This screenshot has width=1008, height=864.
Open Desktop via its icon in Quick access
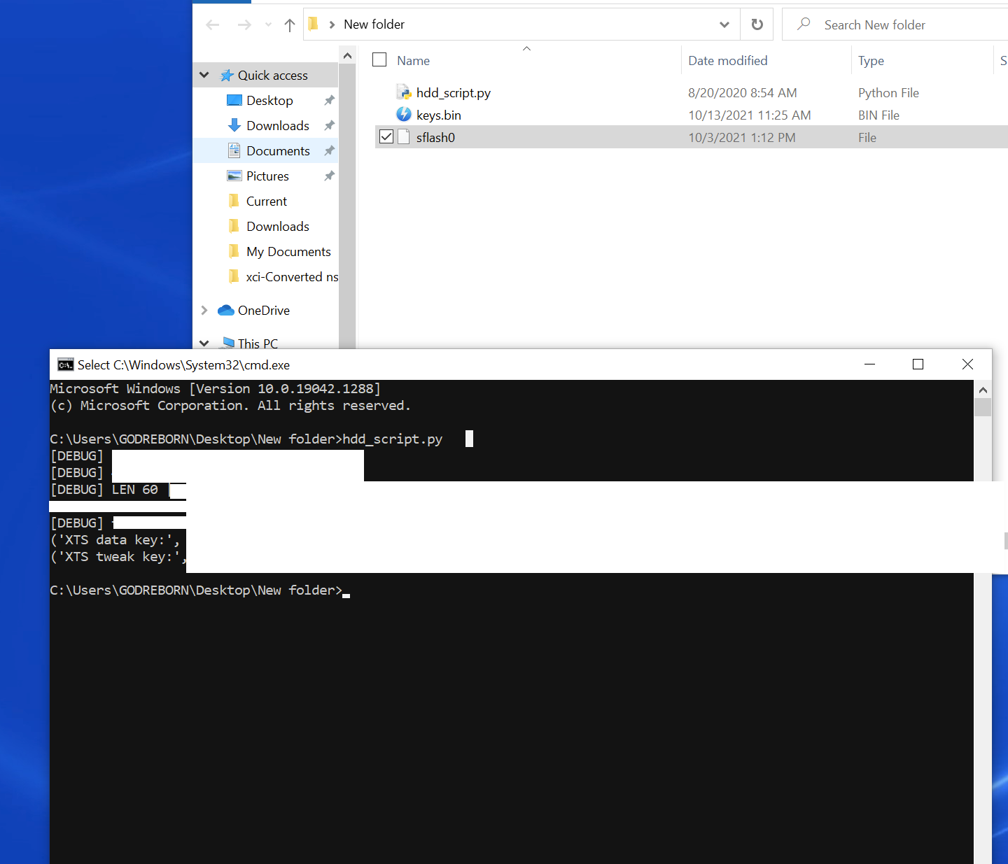coord(234,101)
